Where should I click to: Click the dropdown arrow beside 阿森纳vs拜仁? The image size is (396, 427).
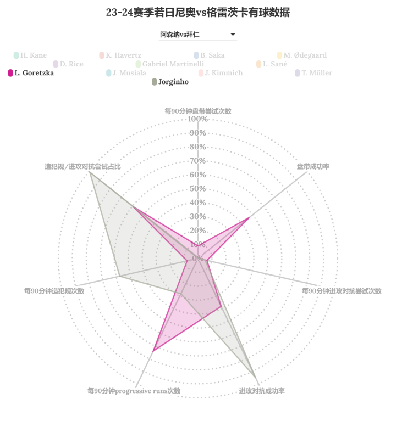tap(233, 35)
